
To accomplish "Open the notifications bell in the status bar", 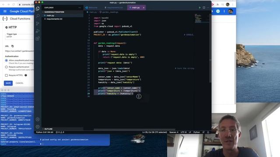I will [x=208, y=132].
